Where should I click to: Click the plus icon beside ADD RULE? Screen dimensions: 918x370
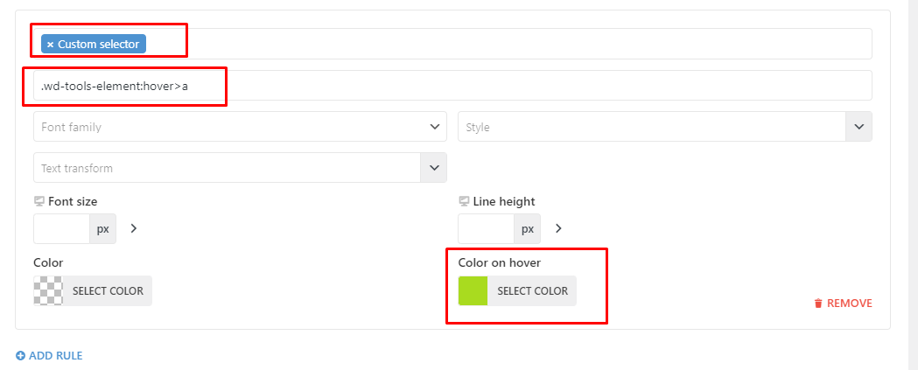20,355
